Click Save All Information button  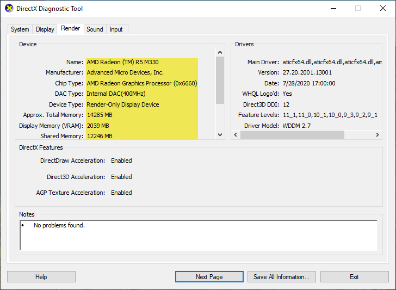pos(281,276)
